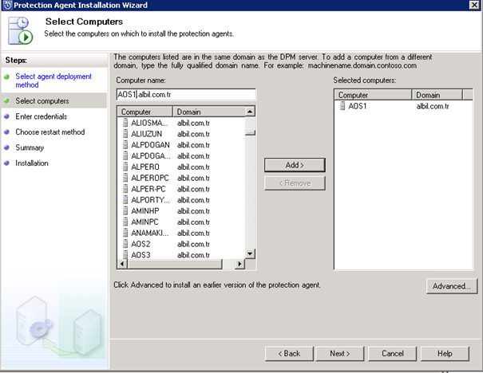Click the AMINHP computer icon
483x373 pixels.
(x=125, y=211)
